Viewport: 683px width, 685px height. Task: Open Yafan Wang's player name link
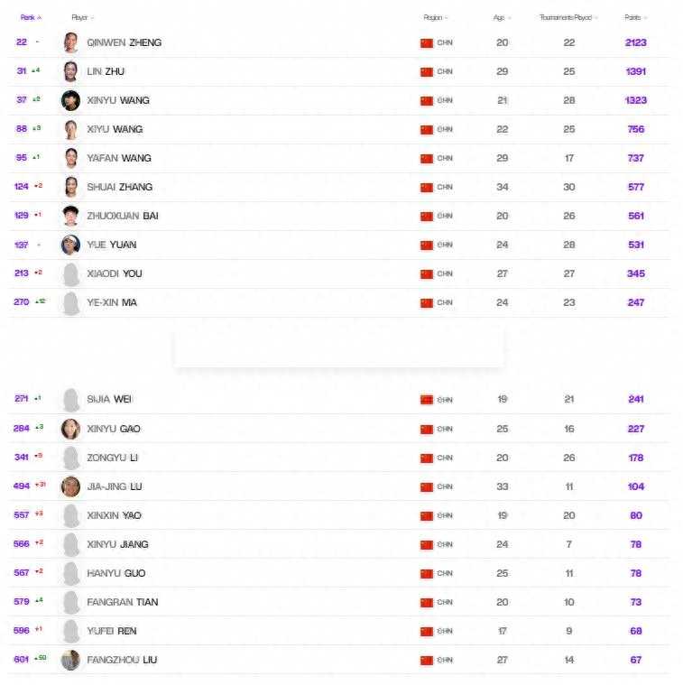pyautogui.click(x=119, y=158)
